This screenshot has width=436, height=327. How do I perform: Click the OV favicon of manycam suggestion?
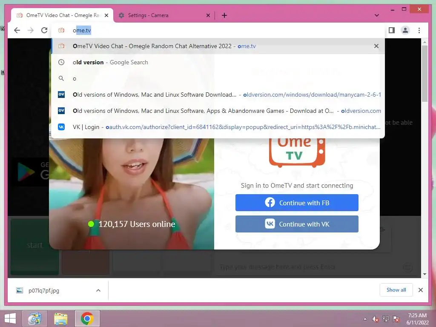(x=61, y=95)
